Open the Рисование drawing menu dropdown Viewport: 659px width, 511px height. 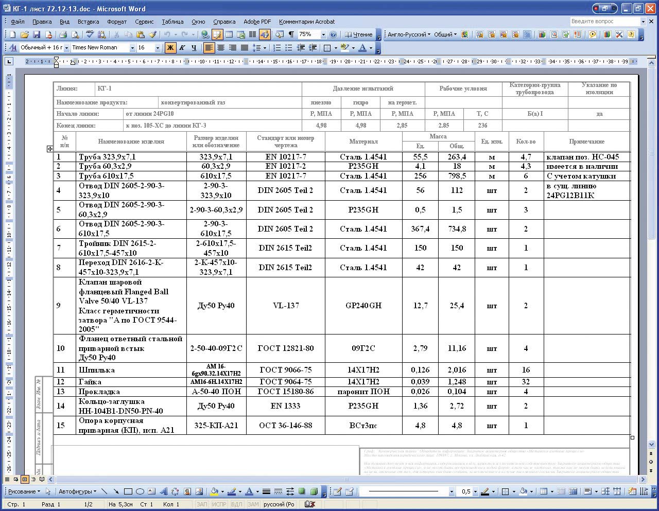(24, 491)
